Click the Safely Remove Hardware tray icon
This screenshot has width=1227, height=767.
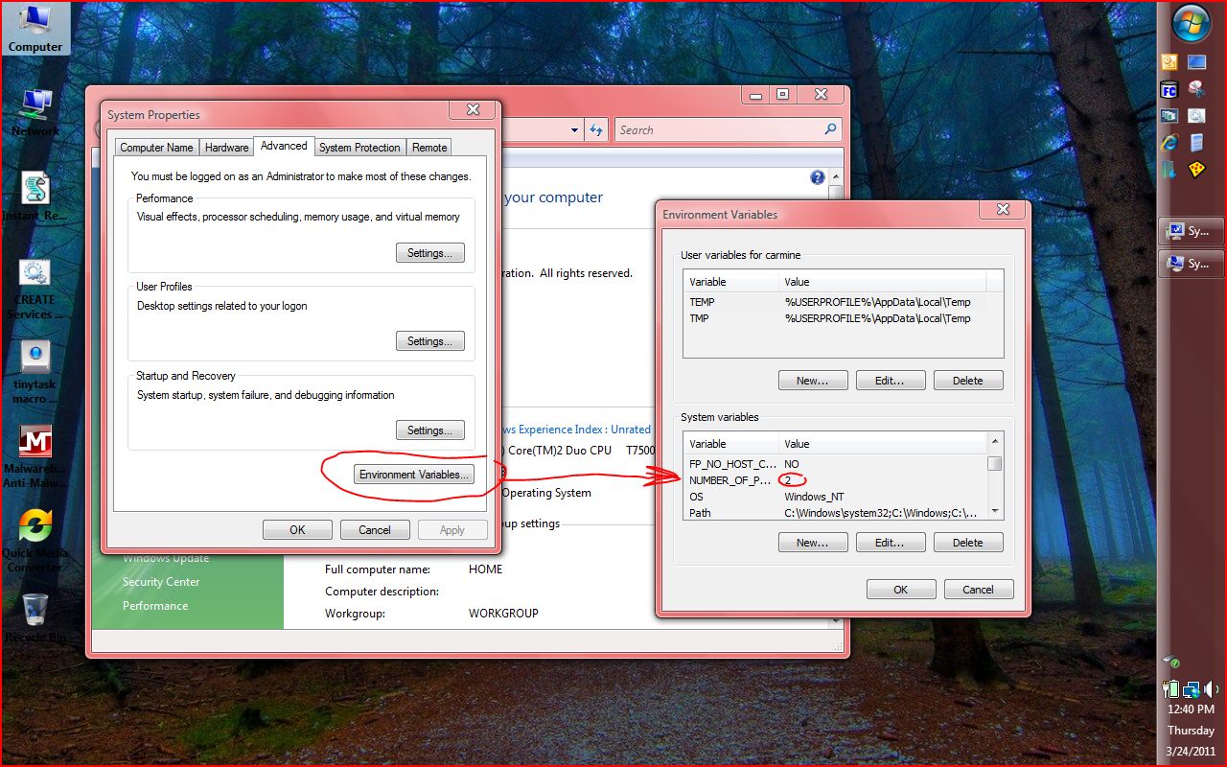tap(1171, 662)
